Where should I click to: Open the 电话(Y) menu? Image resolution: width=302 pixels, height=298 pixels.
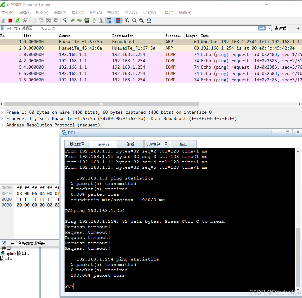coord(131,13)
